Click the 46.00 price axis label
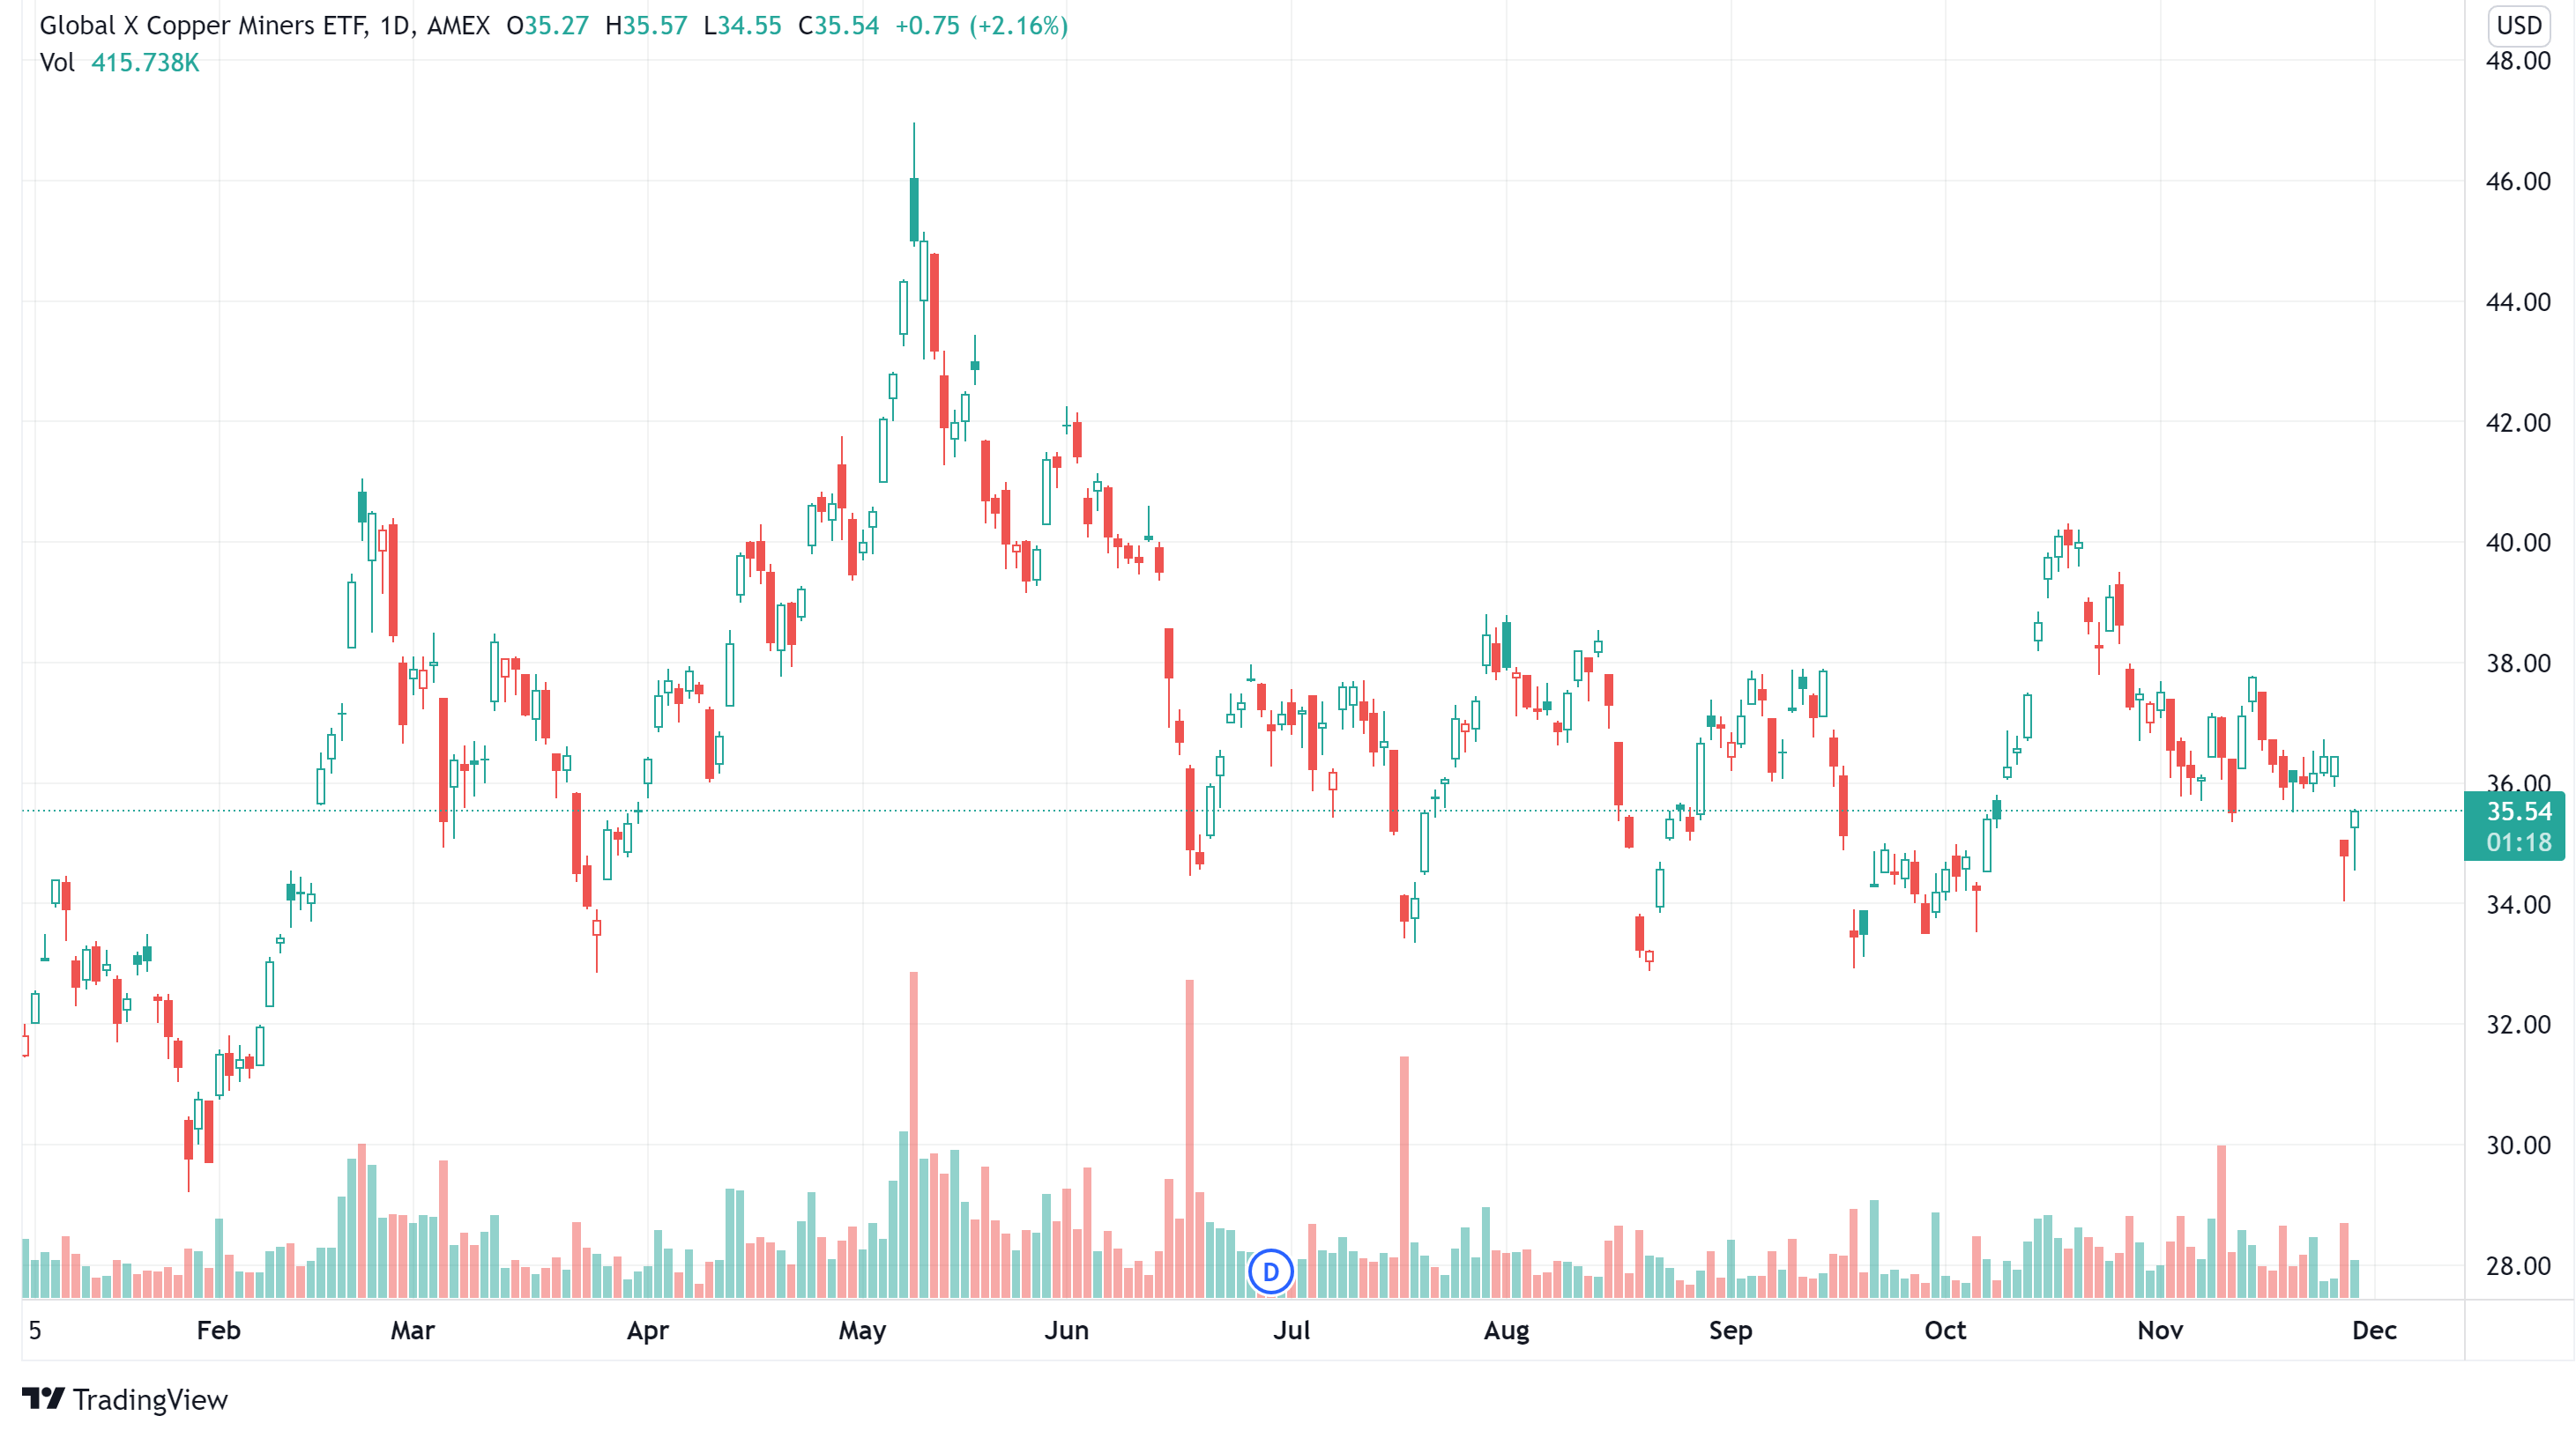This screenshot has height=1438, width=2576. [2518, 181]
